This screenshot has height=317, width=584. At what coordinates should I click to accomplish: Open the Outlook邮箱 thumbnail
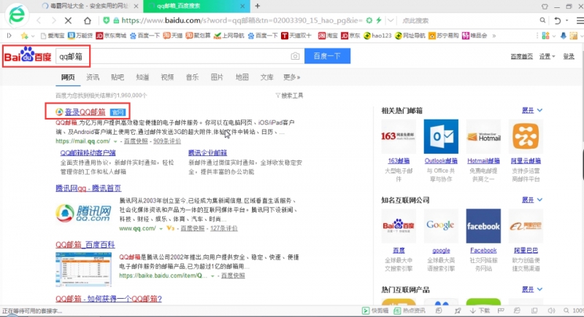441,136
